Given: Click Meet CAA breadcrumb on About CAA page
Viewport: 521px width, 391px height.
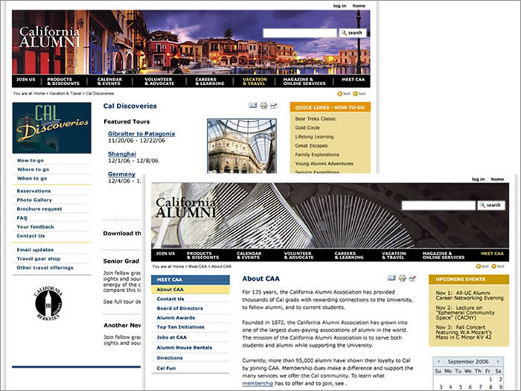Looking at the screenshot, I should [x=197, y=267].
